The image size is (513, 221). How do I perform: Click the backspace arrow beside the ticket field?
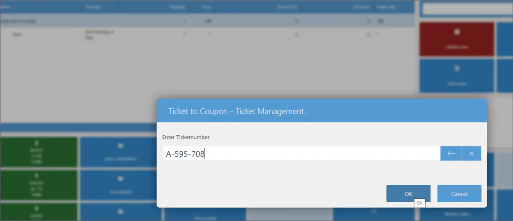point(451,154)
